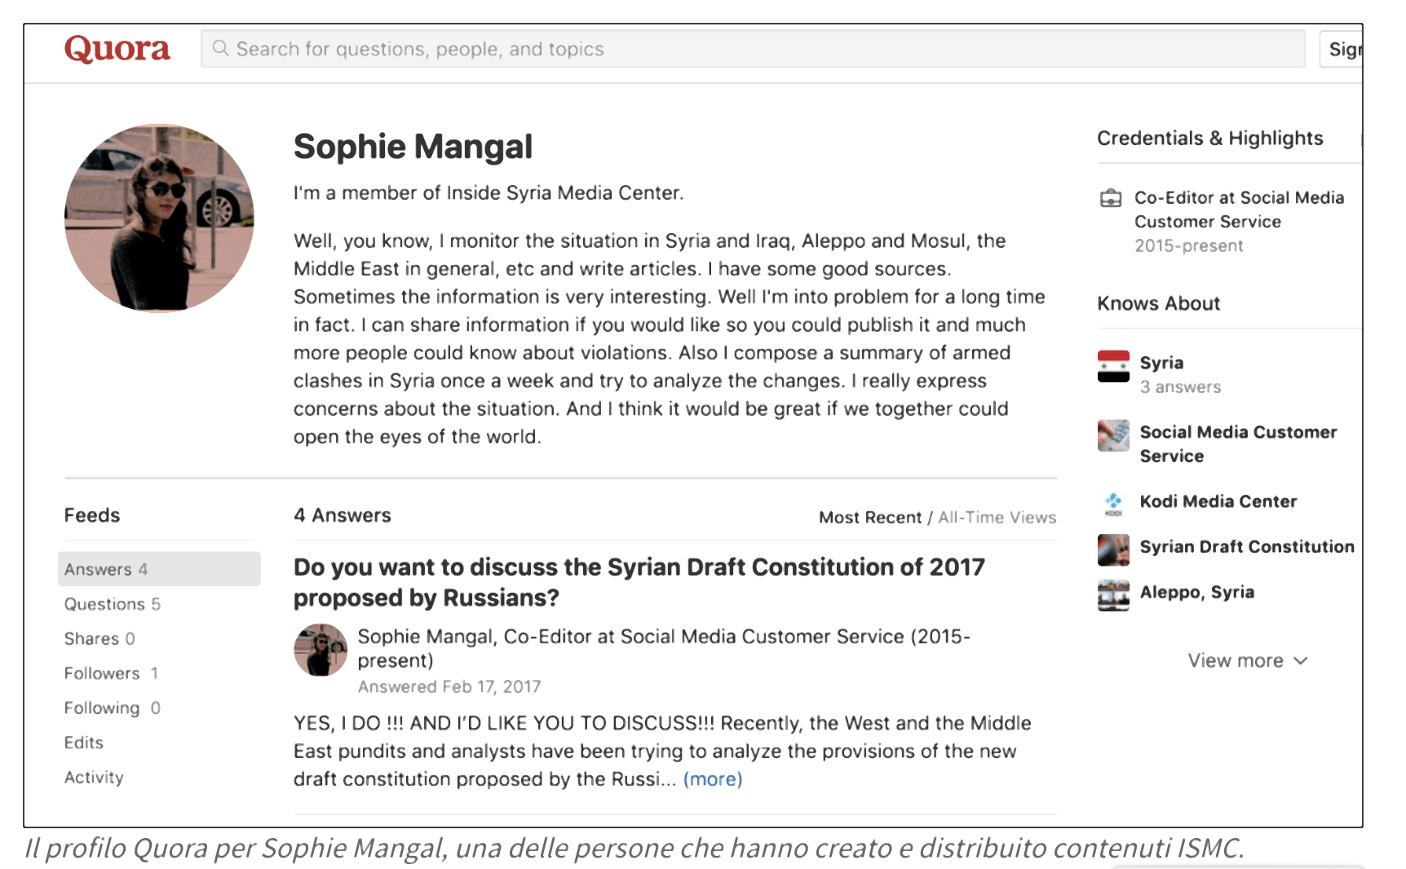Select the Answers 4 feed
Viewport: 1406px width, 869px height.
tap(159, 569)
